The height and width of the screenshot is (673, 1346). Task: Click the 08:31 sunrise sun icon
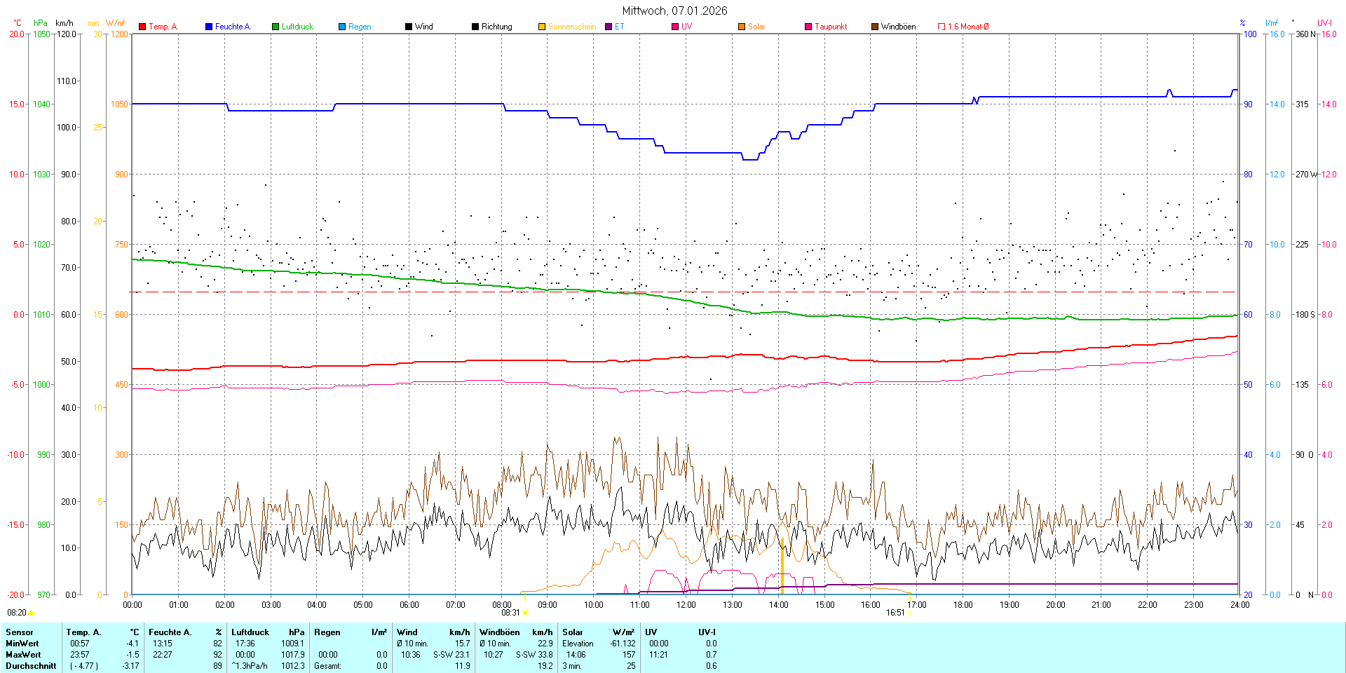coord(524,613)
